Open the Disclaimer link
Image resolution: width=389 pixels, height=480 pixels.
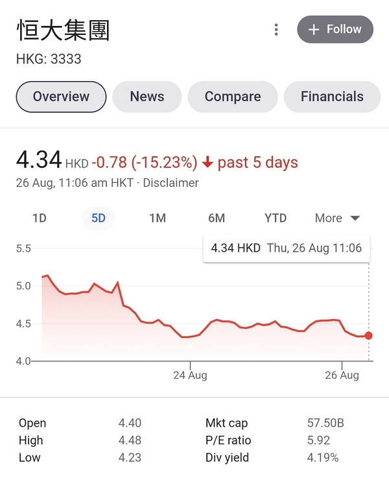pos(171,183)
